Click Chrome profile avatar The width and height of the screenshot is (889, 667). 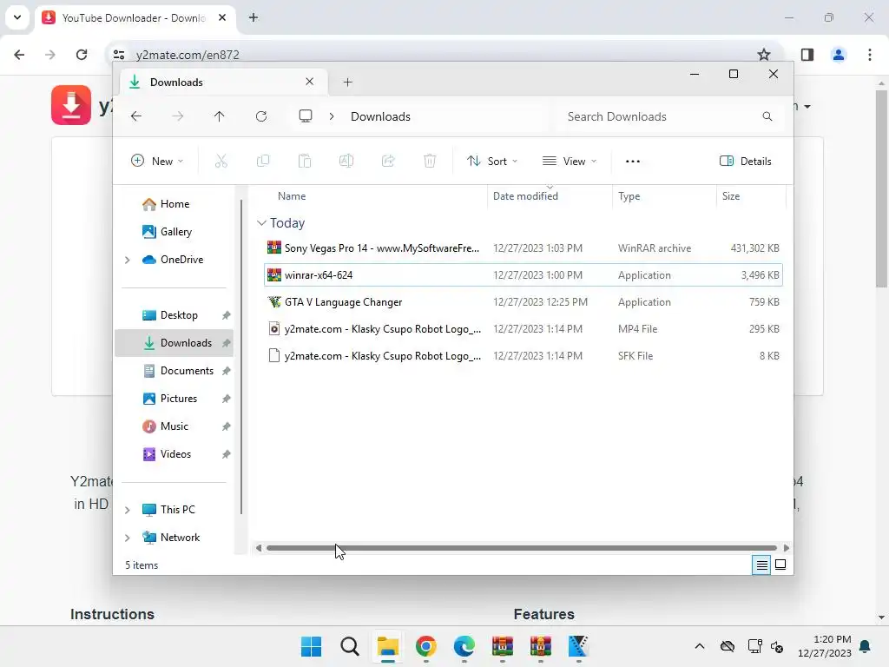(839, 55)
